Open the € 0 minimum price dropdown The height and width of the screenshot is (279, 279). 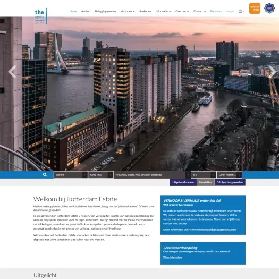point(204,175)
